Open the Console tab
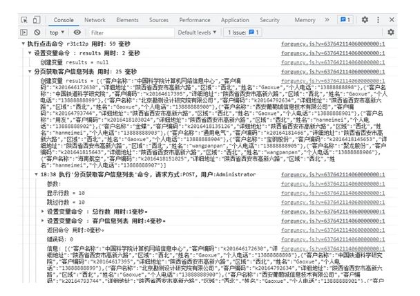This screenshot has height=296, width=420. pyautogui.click(x=64, y=20)
